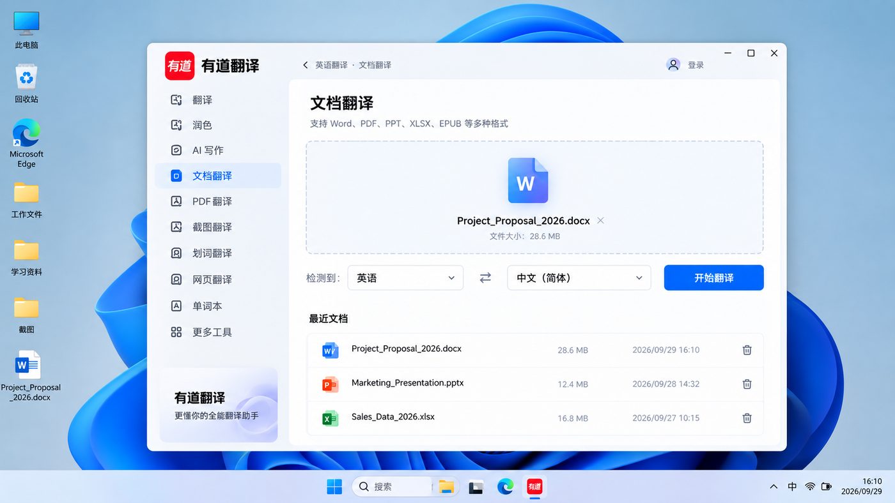Click the 有道翻译 logo icon

click(x=180, y=65)
